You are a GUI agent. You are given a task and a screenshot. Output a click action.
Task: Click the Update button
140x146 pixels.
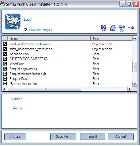(15, 137)
